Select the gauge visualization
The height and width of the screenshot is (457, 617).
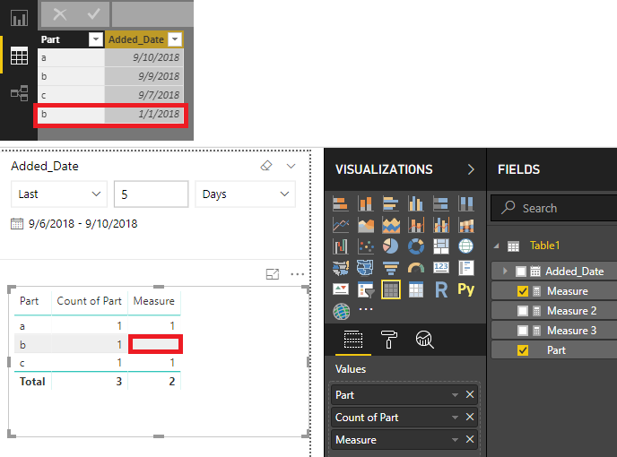(416, 268)
